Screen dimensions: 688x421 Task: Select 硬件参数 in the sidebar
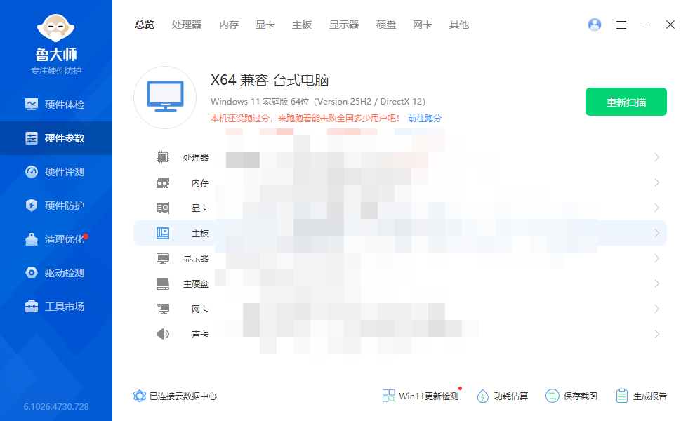(x=55, y=138)
